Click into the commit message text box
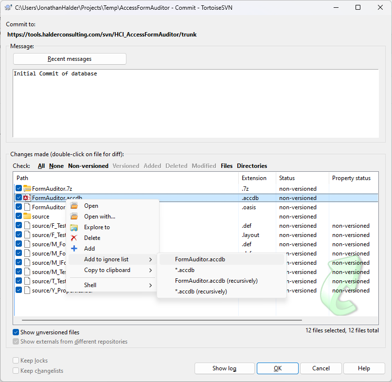 [x=196, y=103]
